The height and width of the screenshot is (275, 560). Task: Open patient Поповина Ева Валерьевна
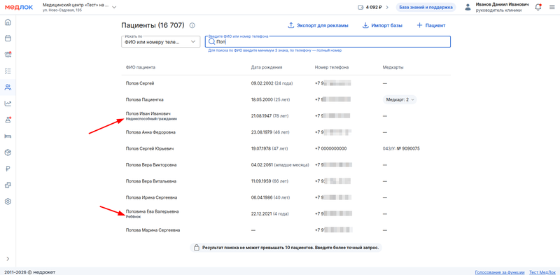coord(152,211)
